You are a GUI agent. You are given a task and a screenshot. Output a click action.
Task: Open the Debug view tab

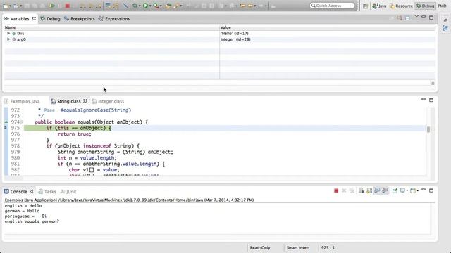(50, 19)
